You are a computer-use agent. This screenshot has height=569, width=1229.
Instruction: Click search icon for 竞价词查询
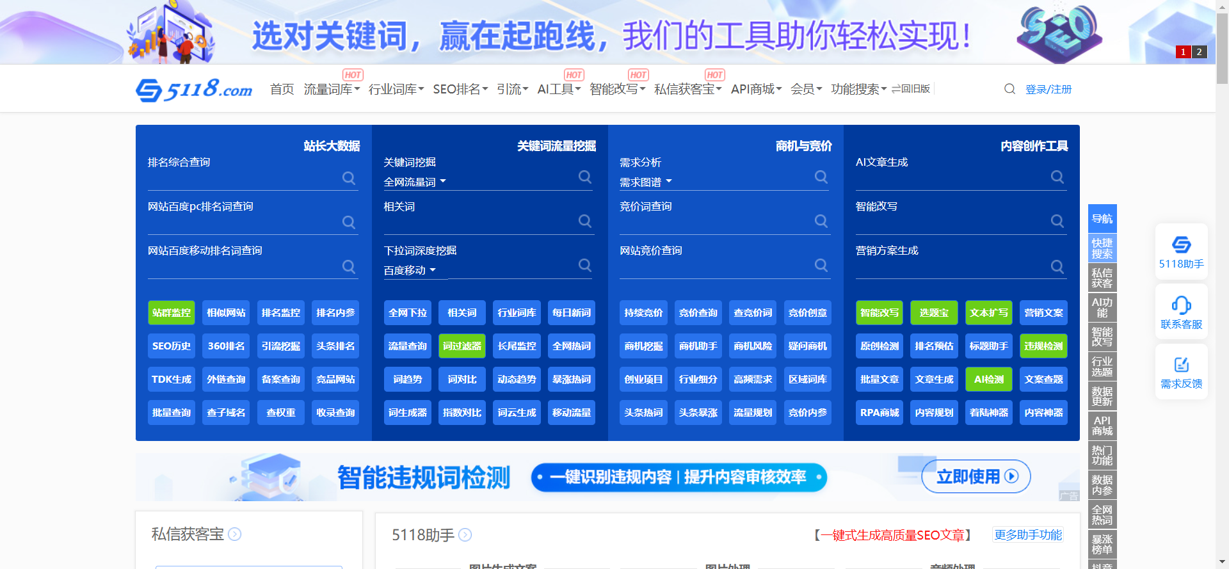[x=821, y=221]
